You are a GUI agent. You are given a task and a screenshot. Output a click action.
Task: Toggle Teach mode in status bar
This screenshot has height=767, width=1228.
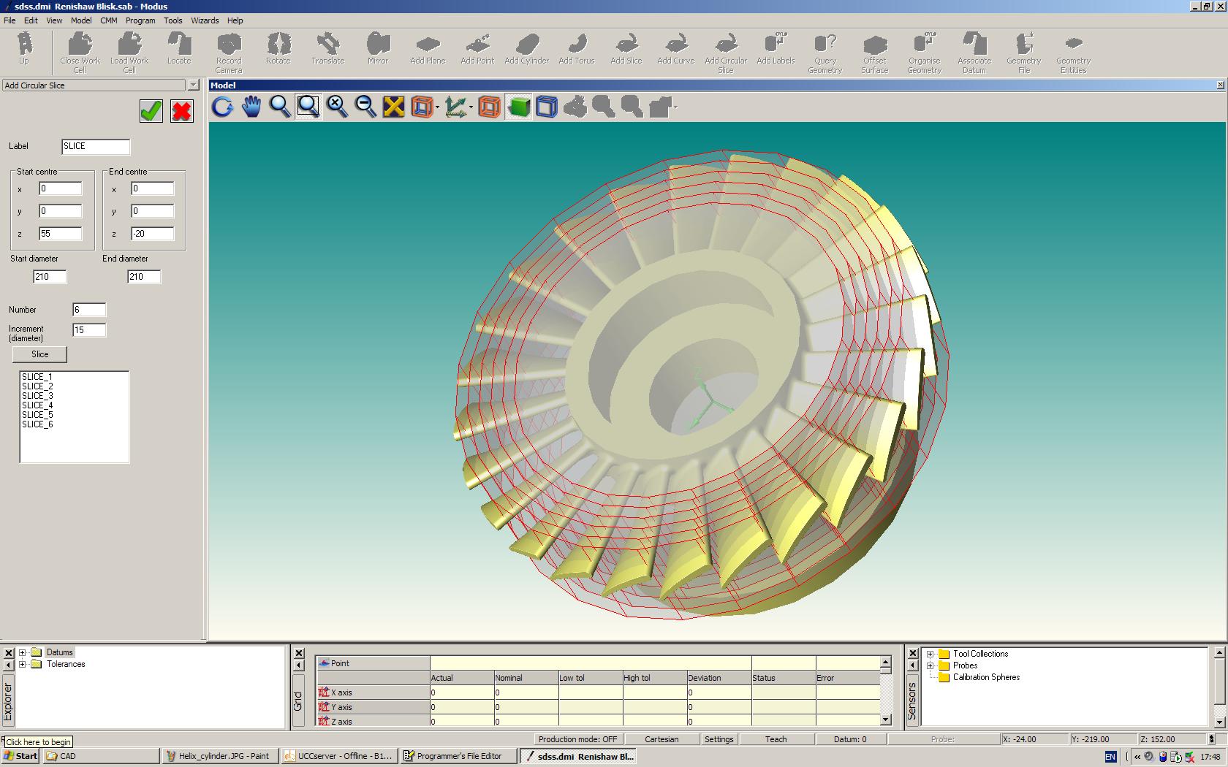click(776, 739)
